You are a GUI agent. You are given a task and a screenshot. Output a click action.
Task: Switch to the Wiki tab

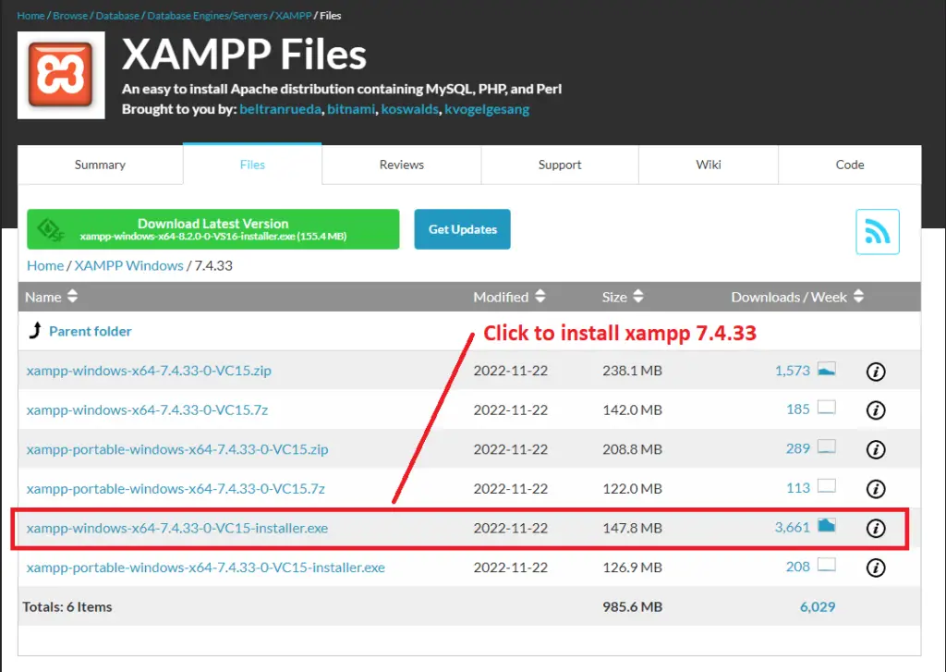708,164
